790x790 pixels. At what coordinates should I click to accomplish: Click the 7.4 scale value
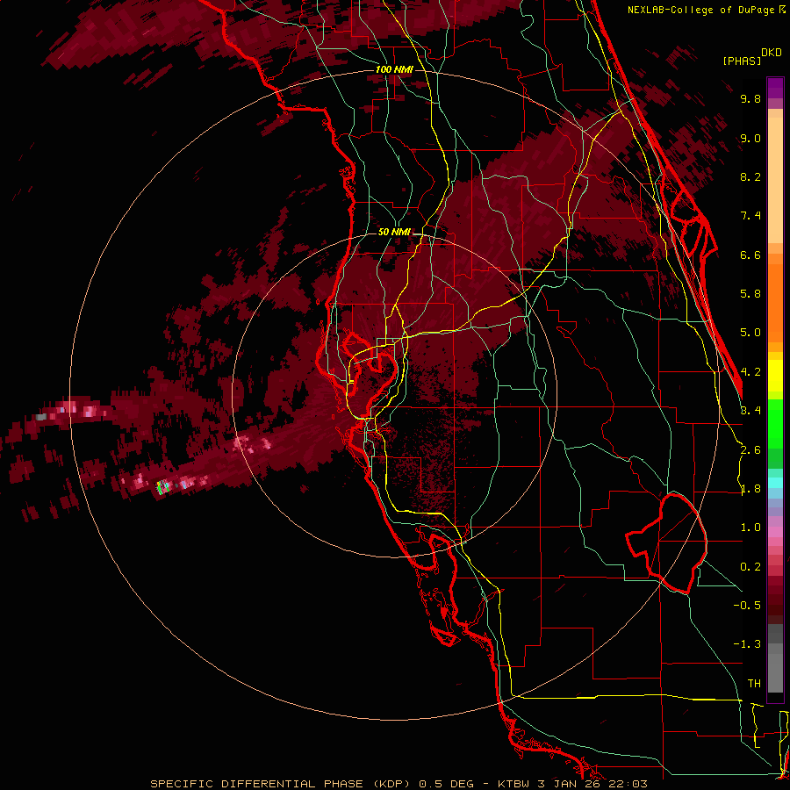(x=750, y=216)
